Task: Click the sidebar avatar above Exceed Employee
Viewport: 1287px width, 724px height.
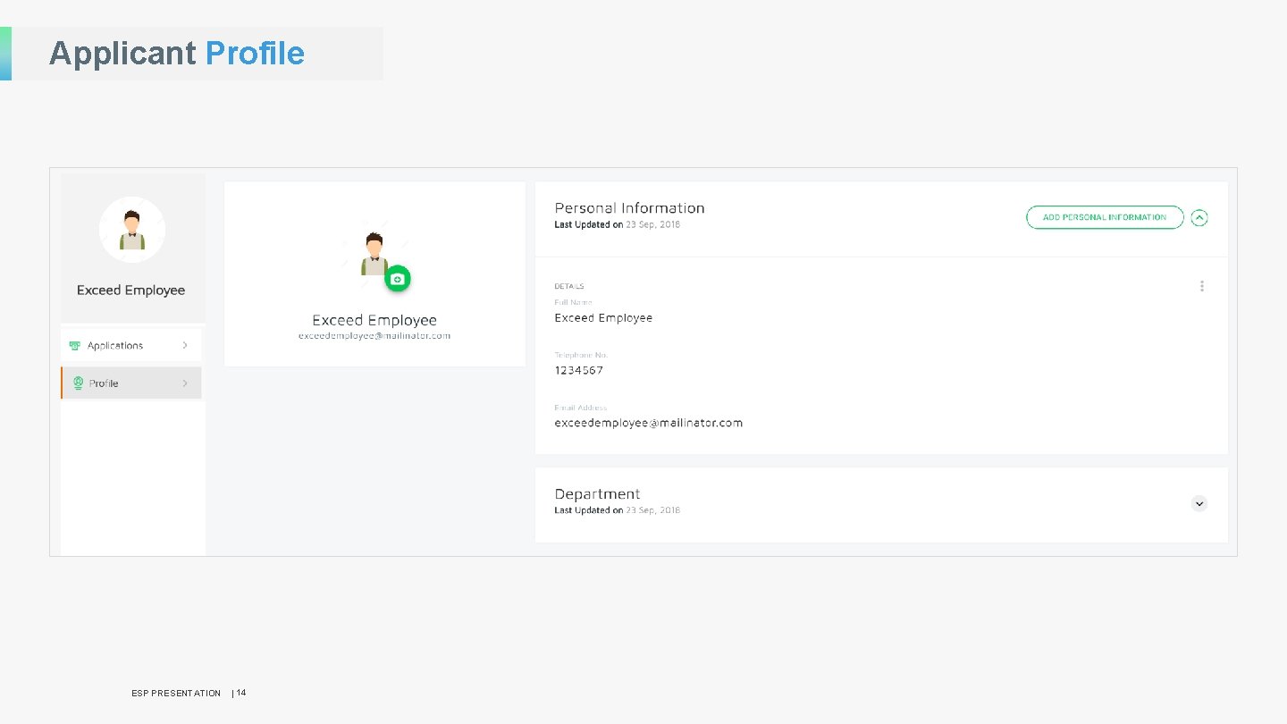Action: coord(132,230)
